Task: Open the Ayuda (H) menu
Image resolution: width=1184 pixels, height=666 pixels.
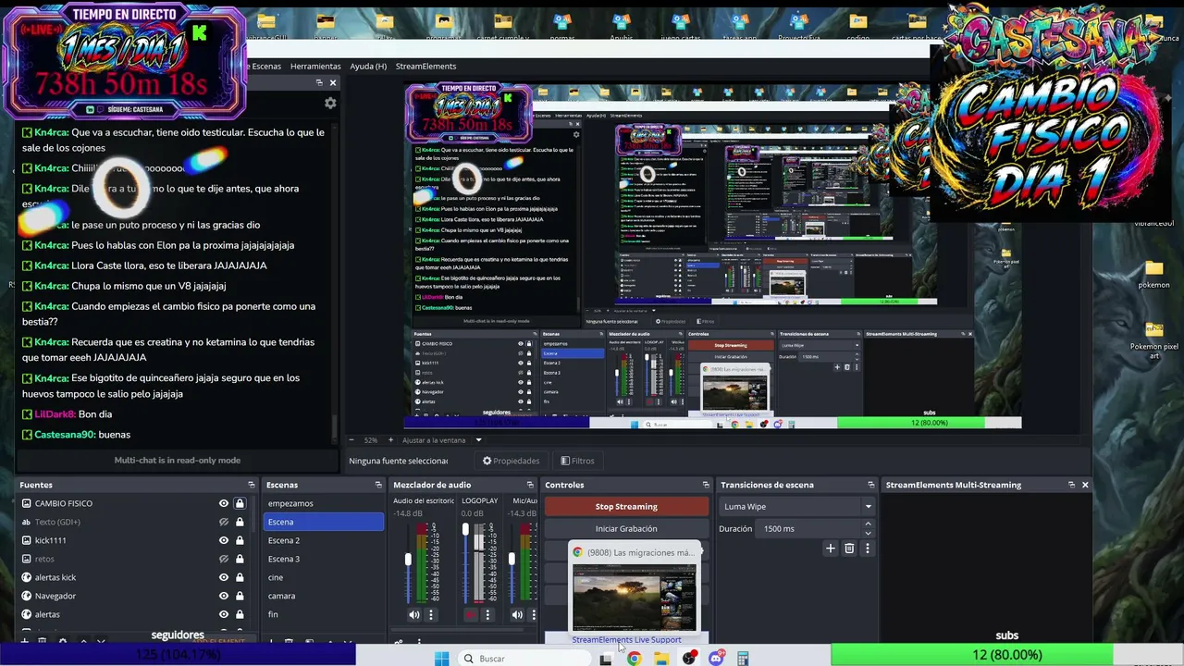Action: [x=368, y=67]
